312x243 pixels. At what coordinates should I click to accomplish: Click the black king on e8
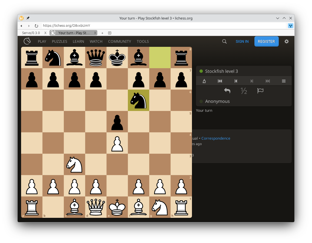click(x=117, y=58)
